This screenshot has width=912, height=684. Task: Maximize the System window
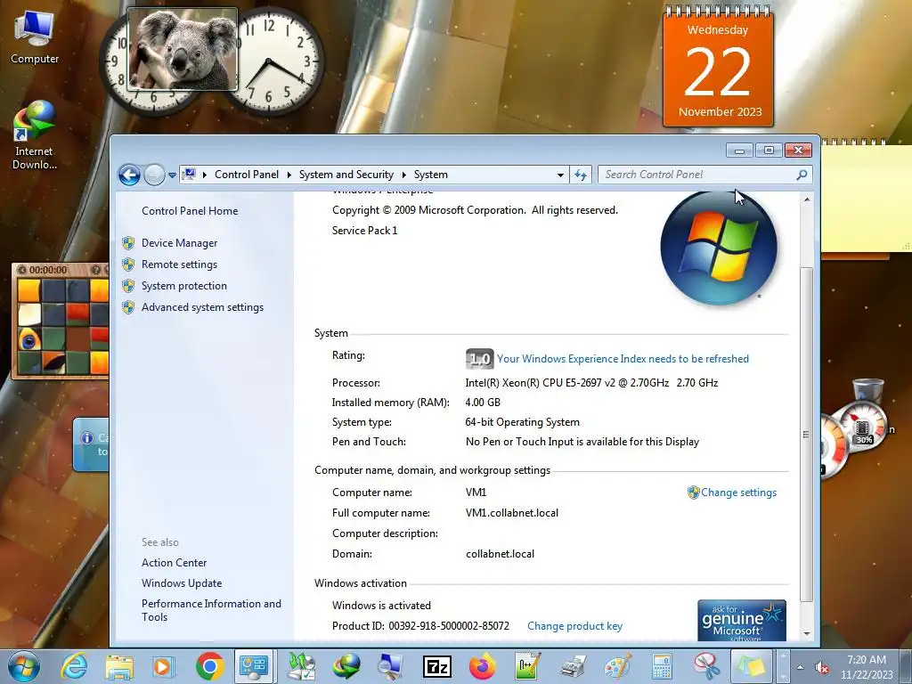(x=769, y=151)
